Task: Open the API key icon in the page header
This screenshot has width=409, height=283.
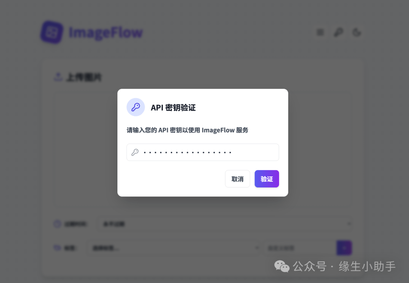Action: point(338,32)
